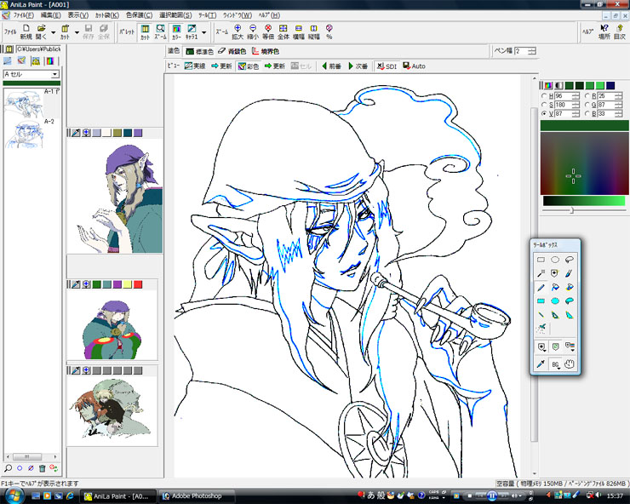Select the B radio button

pos(587,114)
